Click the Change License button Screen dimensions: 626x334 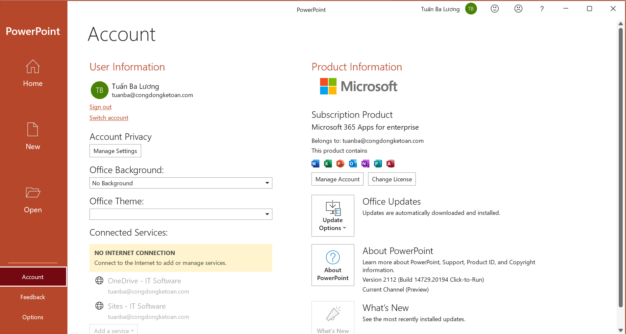click(x=392, y=179)
